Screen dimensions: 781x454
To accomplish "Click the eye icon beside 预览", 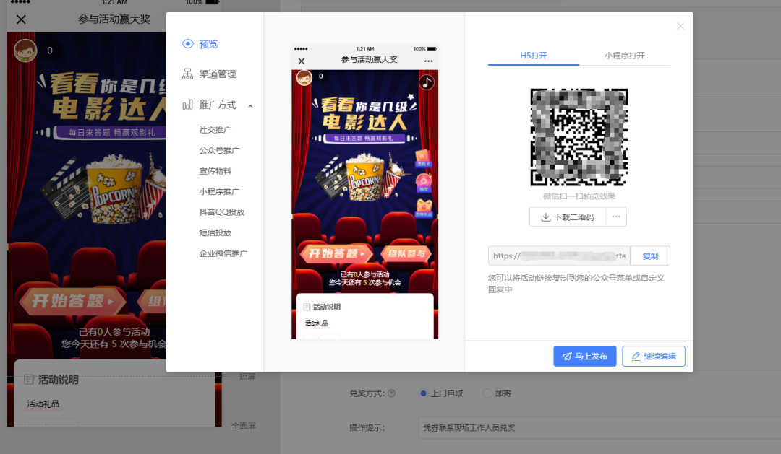I will [x=188, y=44].
